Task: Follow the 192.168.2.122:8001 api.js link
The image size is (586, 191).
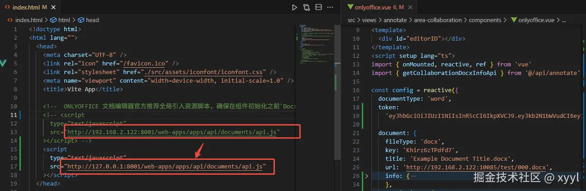Action: 173,132
